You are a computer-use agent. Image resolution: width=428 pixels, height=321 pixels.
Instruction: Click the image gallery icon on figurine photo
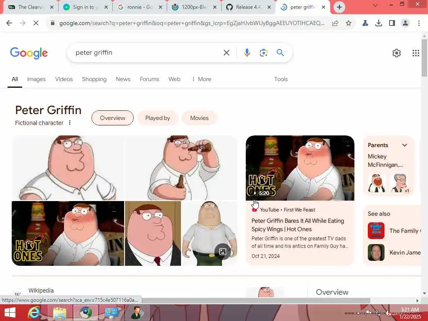click(222, 251)
